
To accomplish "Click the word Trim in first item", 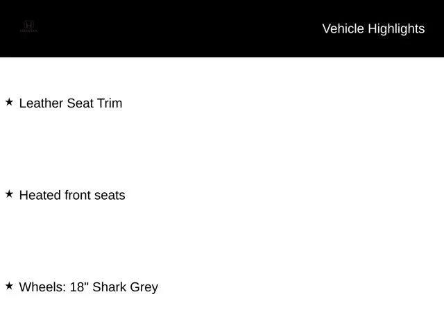I will point(110,103).
